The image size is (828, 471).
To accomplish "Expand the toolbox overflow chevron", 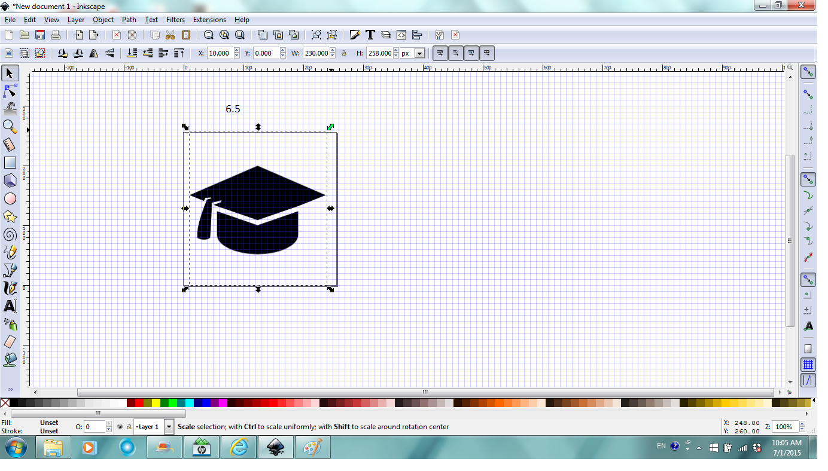I will coord(10,389).
